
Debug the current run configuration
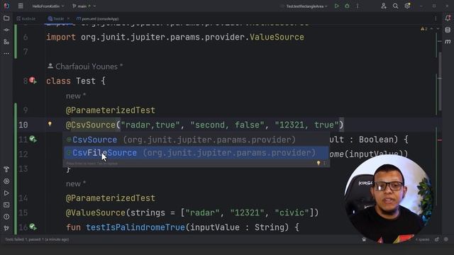347,6
